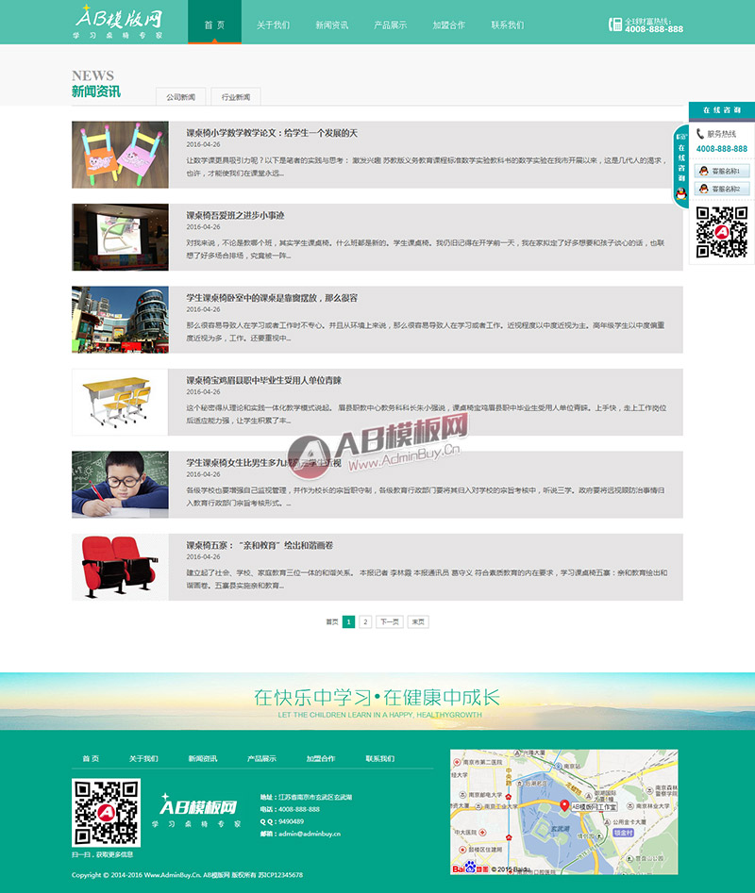Go to page 2 of the news list

coord(364,621)
